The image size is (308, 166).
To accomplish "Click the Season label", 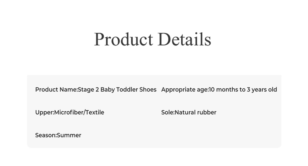I will [x=45, y=135].
